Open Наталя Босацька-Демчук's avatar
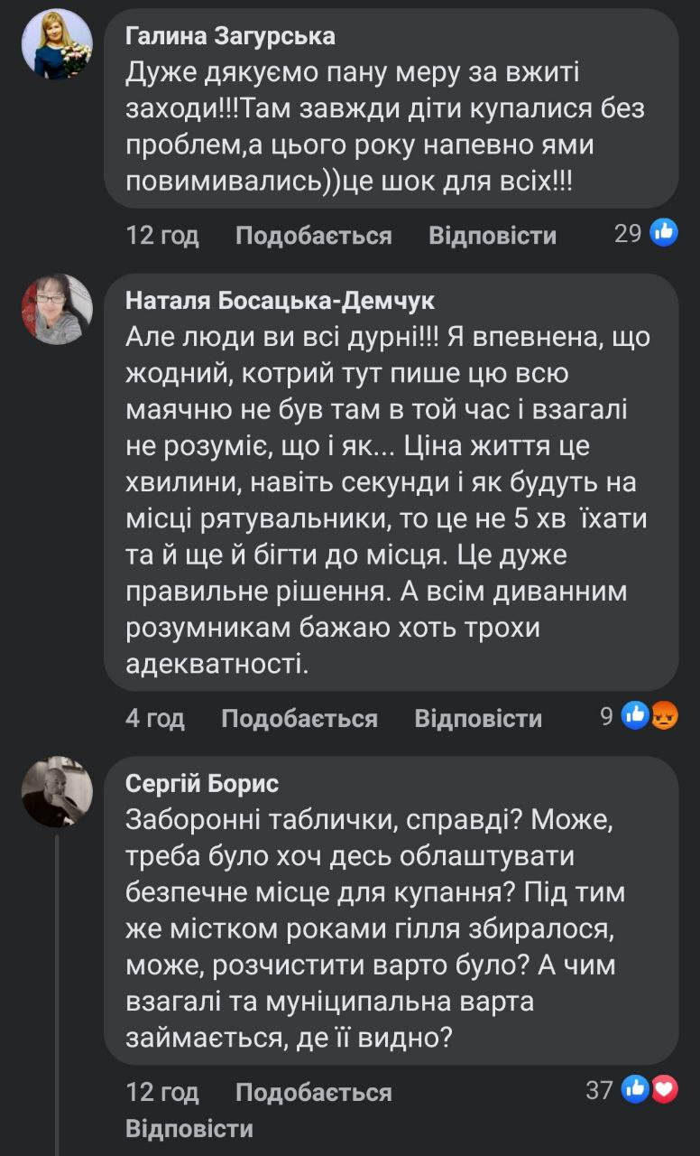This screenshot has width=700, height=1156. tap(57, 310)
